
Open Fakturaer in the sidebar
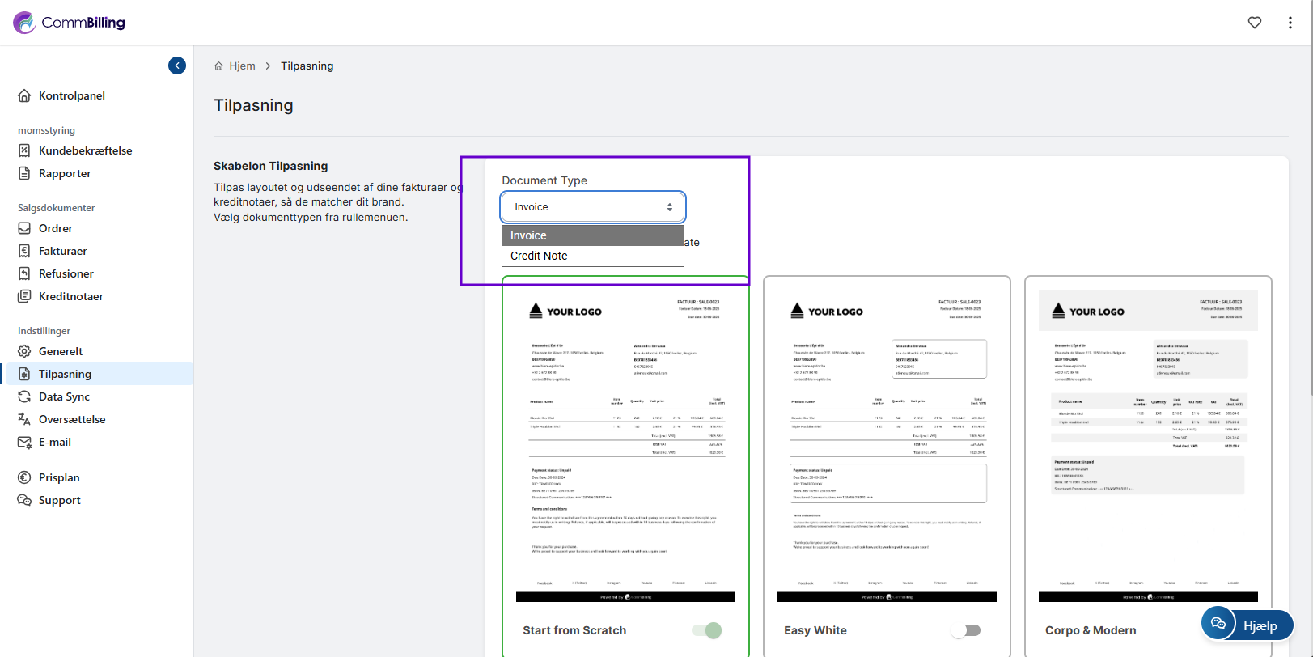(x=62, y=251)
